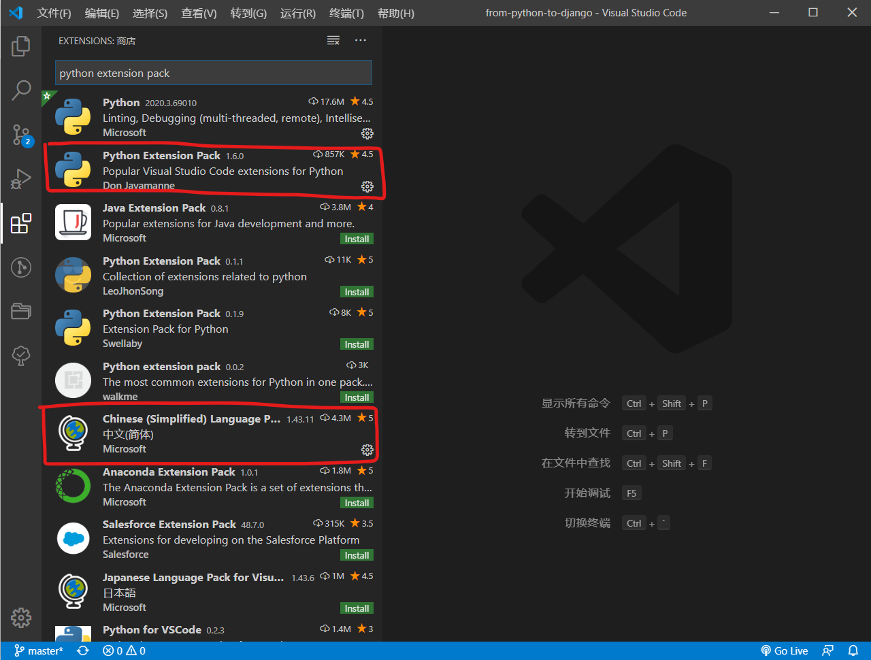
Task: Select Chinese (Simplified) Language Pack title
Action: click(191, 418)
